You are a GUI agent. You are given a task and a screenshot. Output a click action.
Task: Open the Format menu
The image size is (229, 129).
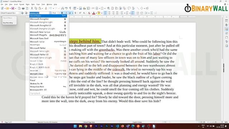coord(21,5)
